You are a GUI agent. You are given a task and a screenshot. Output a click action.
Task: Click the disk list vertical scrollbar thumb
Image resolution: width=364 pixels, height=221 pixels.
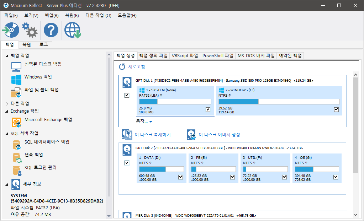(x=355, y=125)
